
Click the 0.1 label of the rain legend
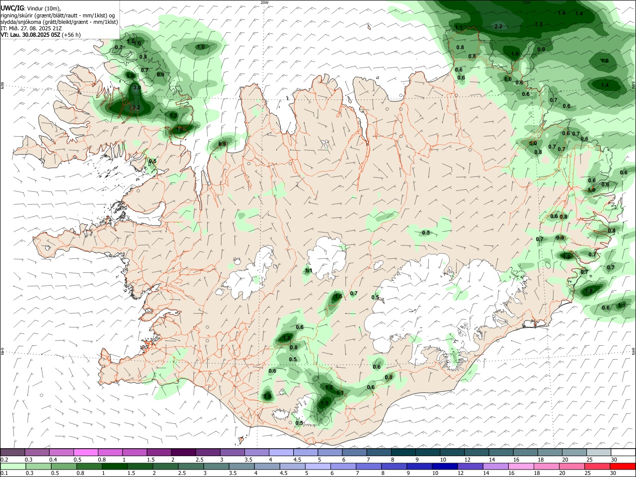coord(4,473)
